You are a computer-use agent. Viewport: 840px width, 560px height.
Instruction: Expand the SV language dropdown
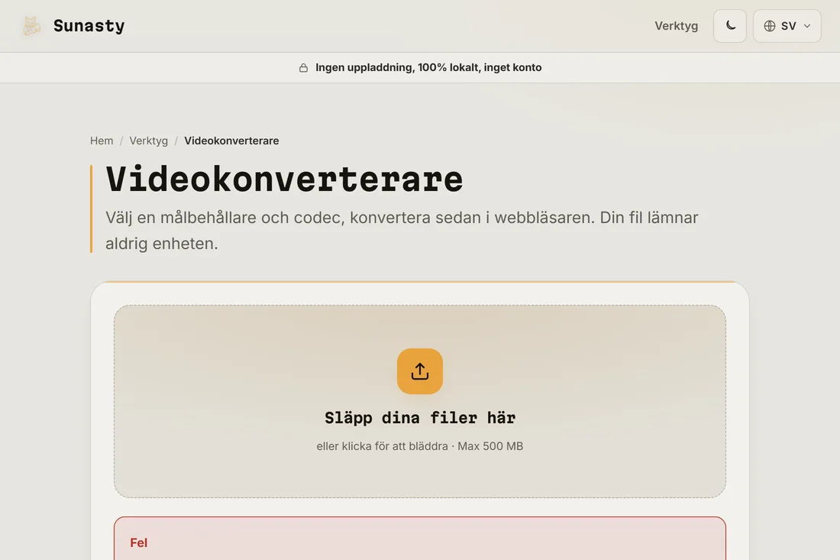pyautogui.click(x=787, y=26)
